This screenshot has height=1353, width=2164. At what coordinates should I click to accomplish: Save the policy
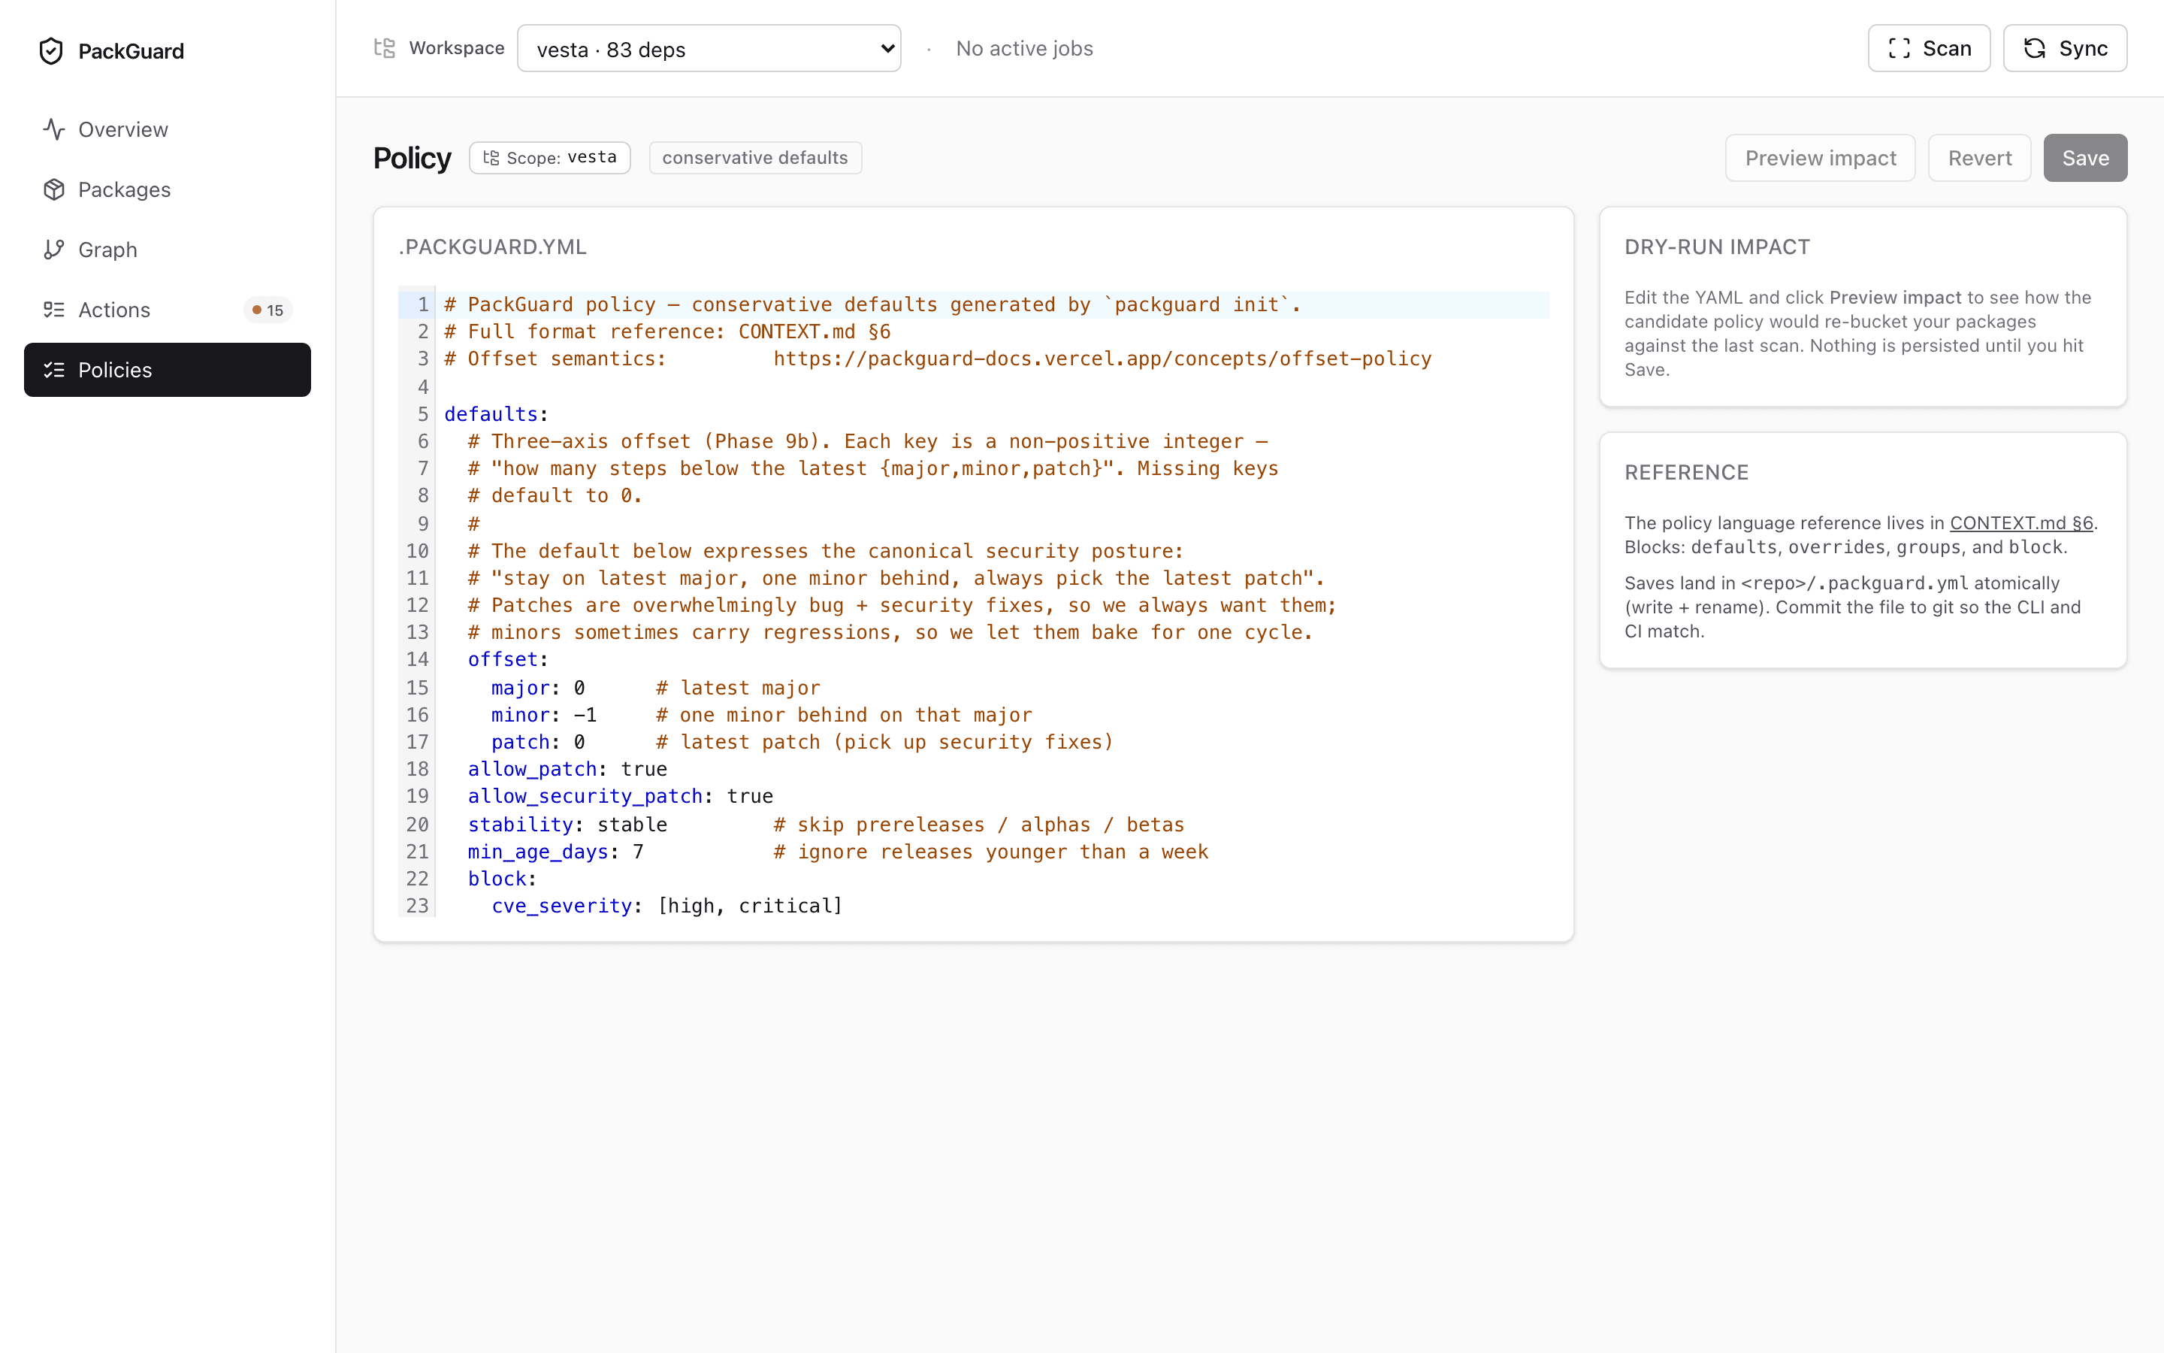(2085, 158)
